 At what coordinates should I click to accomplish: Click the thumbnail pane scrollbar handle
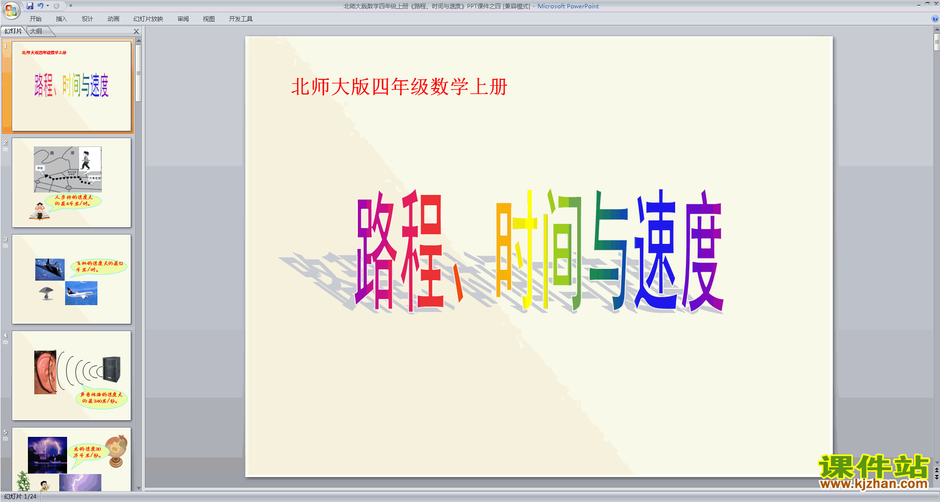click(139, 73)
